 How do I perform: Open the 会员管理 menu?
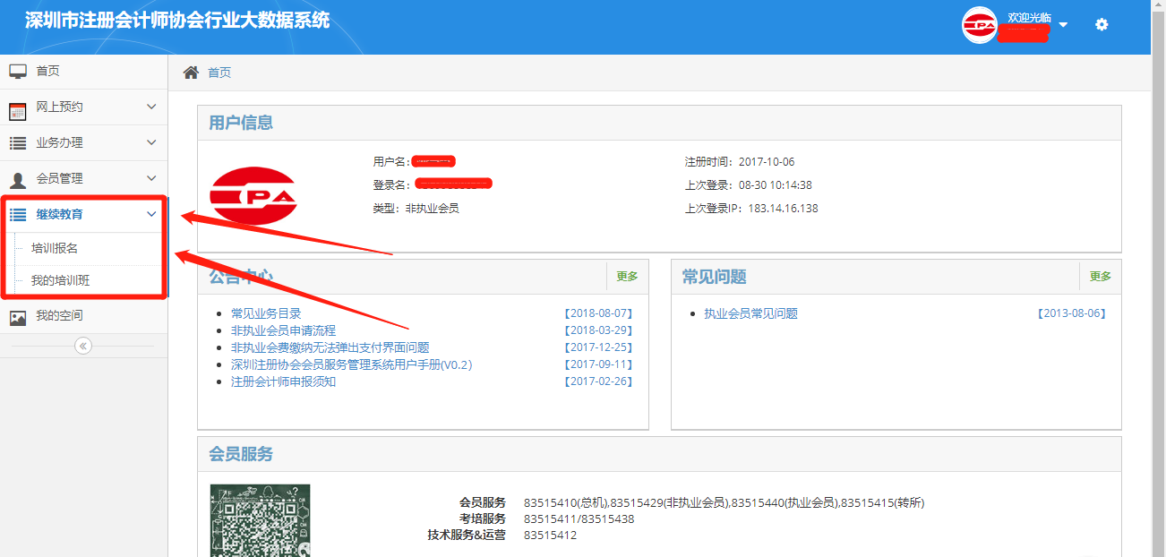click(x=59, y=178)
